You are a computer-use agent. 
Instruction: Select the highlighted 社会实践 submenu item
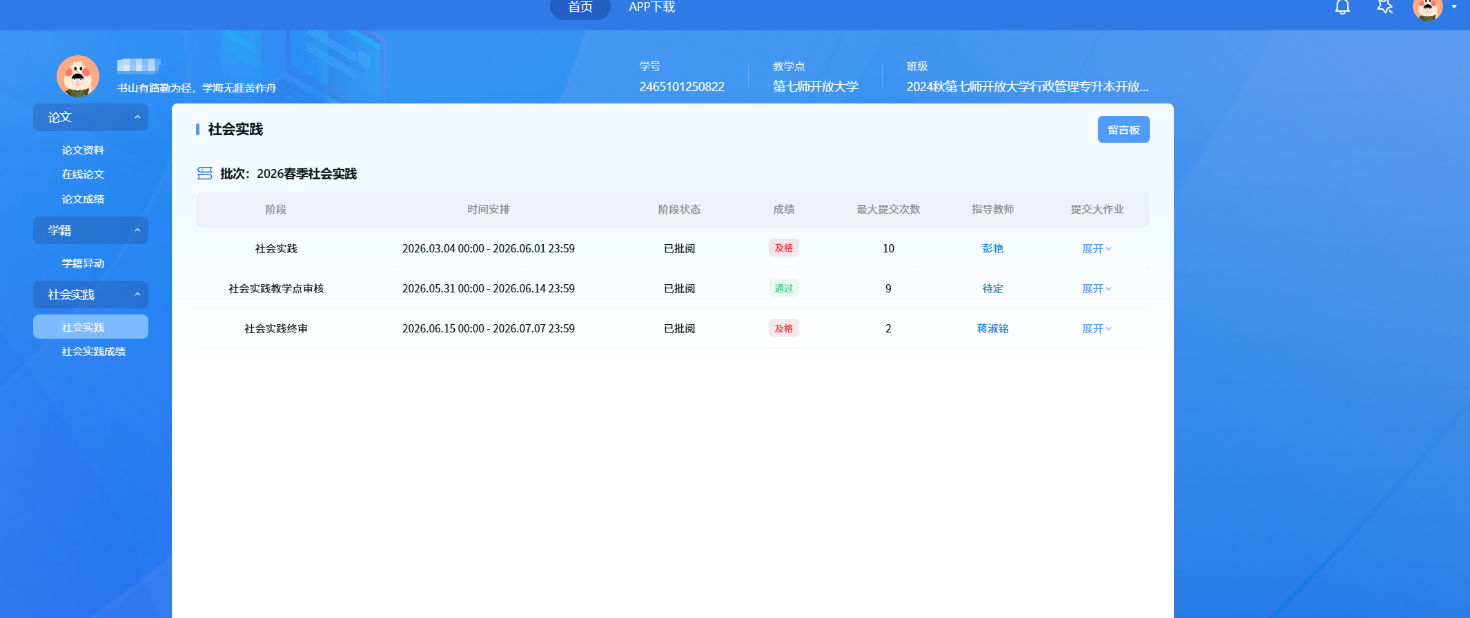[x=90, y=327]
